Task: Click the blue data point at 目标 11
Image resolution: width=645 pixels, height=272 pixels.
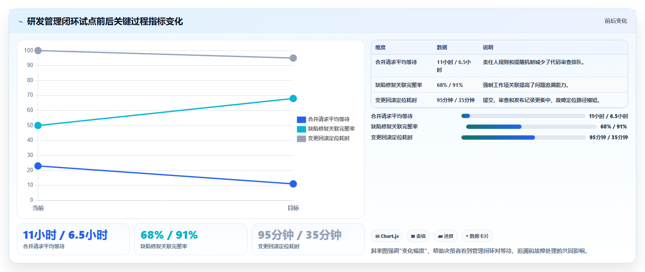Action: [x=293, y=184]
